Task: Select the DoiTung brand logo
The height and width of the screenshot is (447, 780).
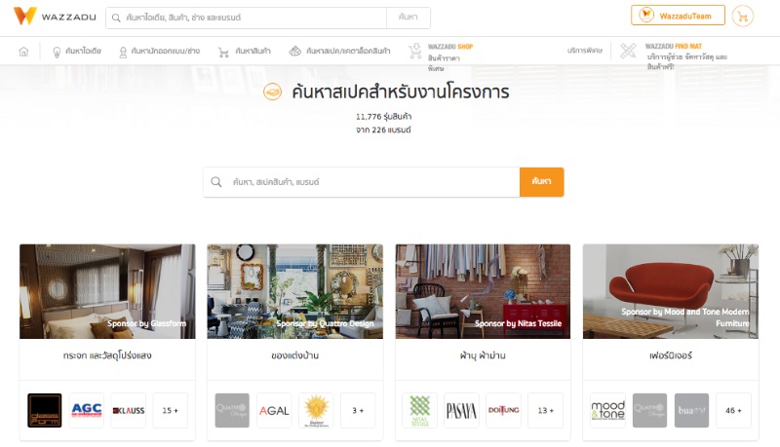Action: (x=503, y=410)
